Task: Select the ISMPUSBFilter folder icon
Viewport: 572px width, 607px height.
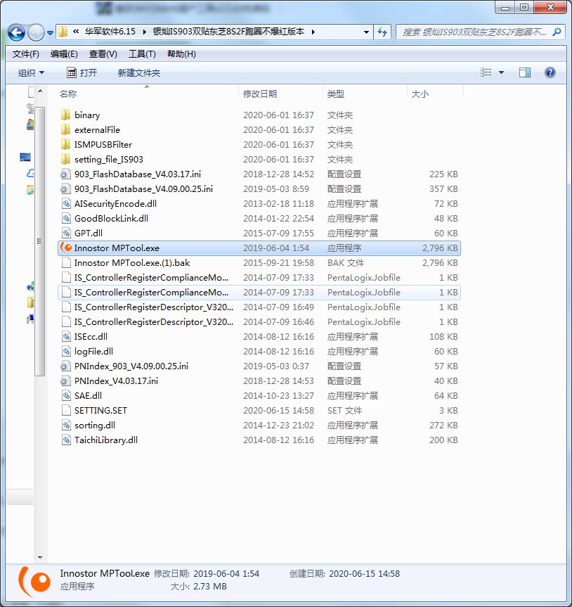Action: (66, 144)
